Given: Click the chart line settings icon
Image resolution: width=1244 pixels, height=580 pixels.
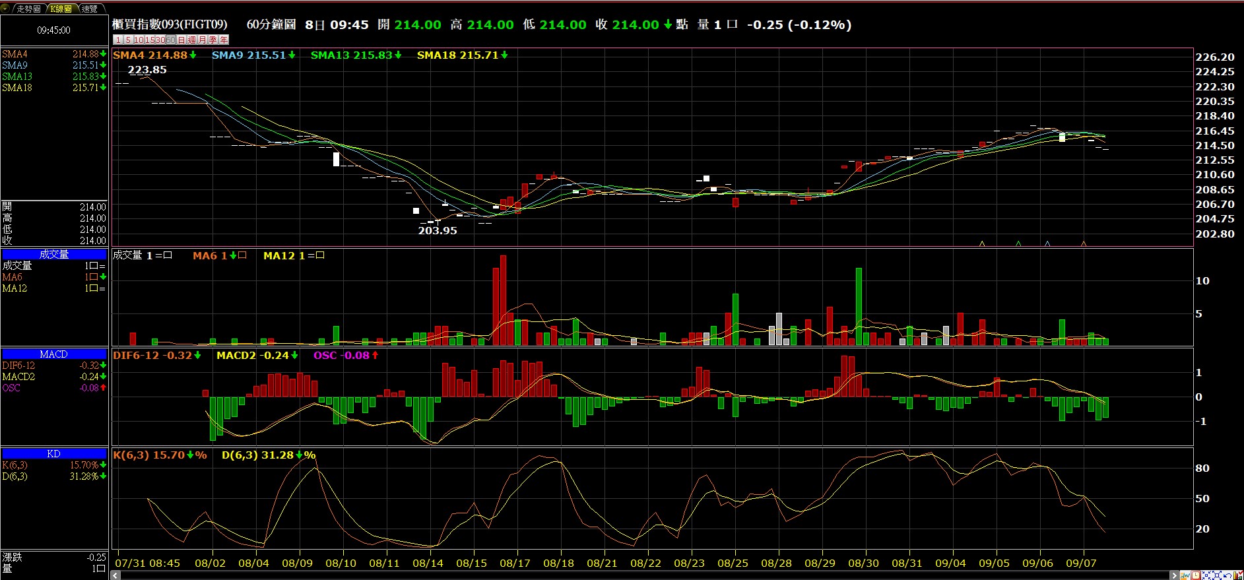Looking at the screenshot, I should pos(1185,575).
